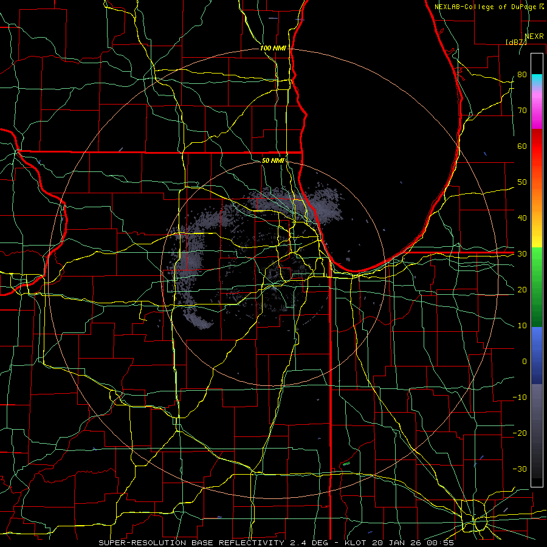547x547 pixels.
Task: Click the 20 JAN 26 date text
Action: tap(397, 543)
